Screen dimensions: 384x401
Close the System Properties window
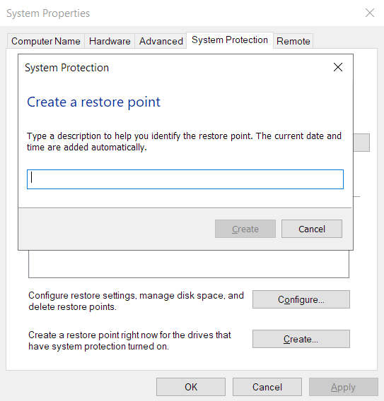coord(370,13)
